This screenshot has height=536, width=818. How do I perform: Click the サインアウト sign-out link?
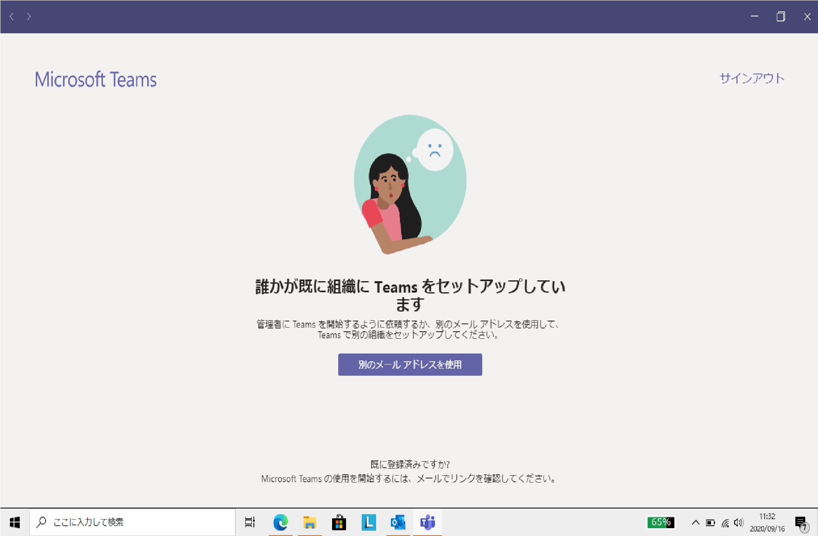click(752, 78)
